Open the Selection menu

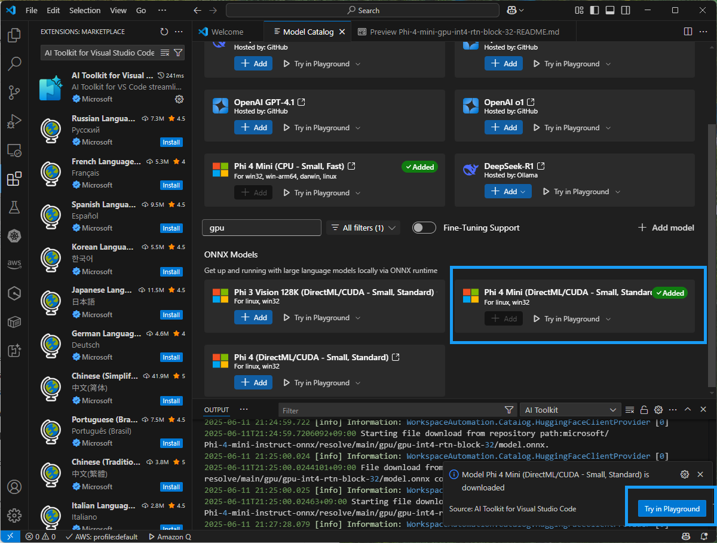point(85,10)
